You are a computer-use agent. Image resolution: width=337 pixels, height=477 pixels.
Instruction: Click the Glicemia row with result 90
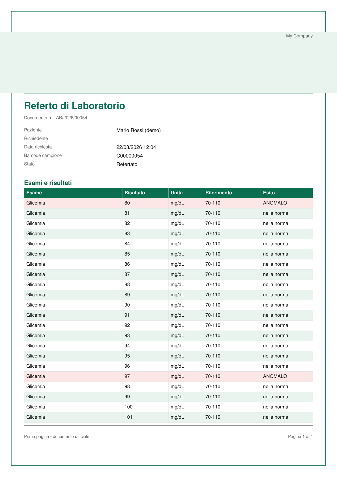tap(168, 305)
